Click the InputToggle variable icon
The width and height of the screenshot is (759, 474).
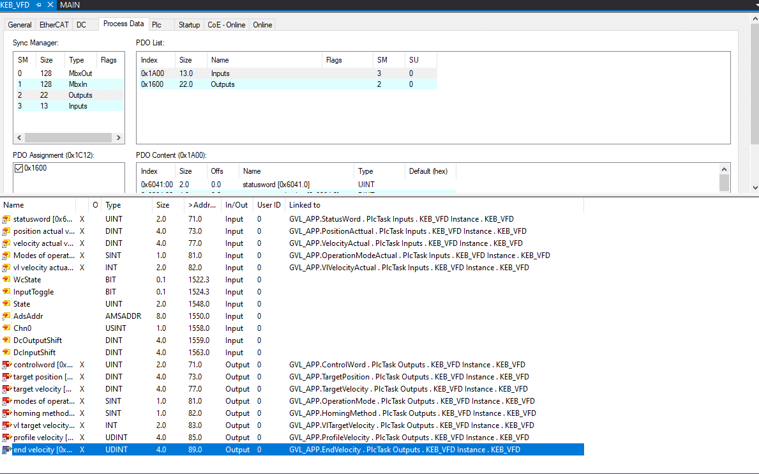[6, 292]
